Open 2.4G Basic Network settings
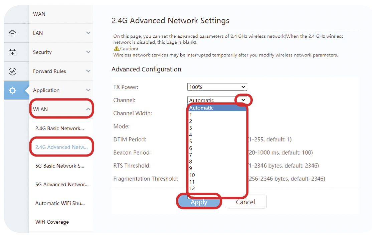The image size is (372, 237). pyautogui.click(x=60, y=129)
